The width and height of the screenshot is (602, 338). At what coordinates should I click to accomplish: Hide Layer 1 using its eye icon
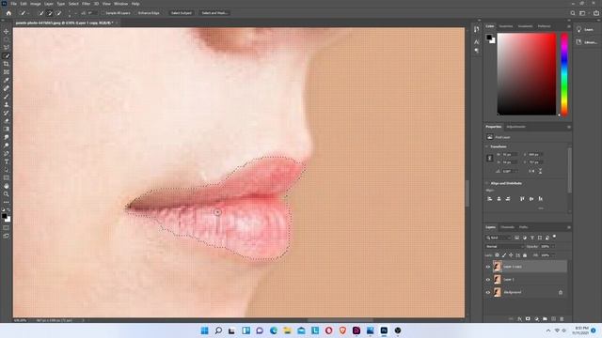point(488,280)
